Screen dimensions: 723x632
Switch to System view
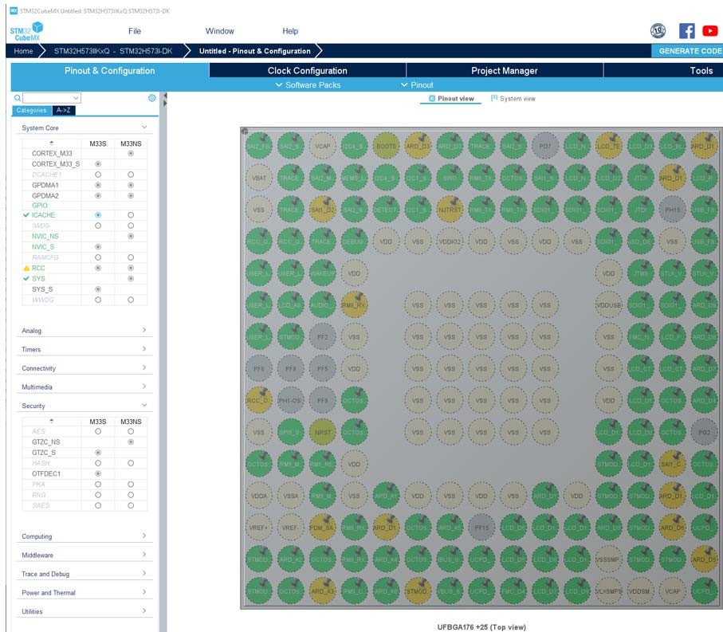(x=513, y=99)
